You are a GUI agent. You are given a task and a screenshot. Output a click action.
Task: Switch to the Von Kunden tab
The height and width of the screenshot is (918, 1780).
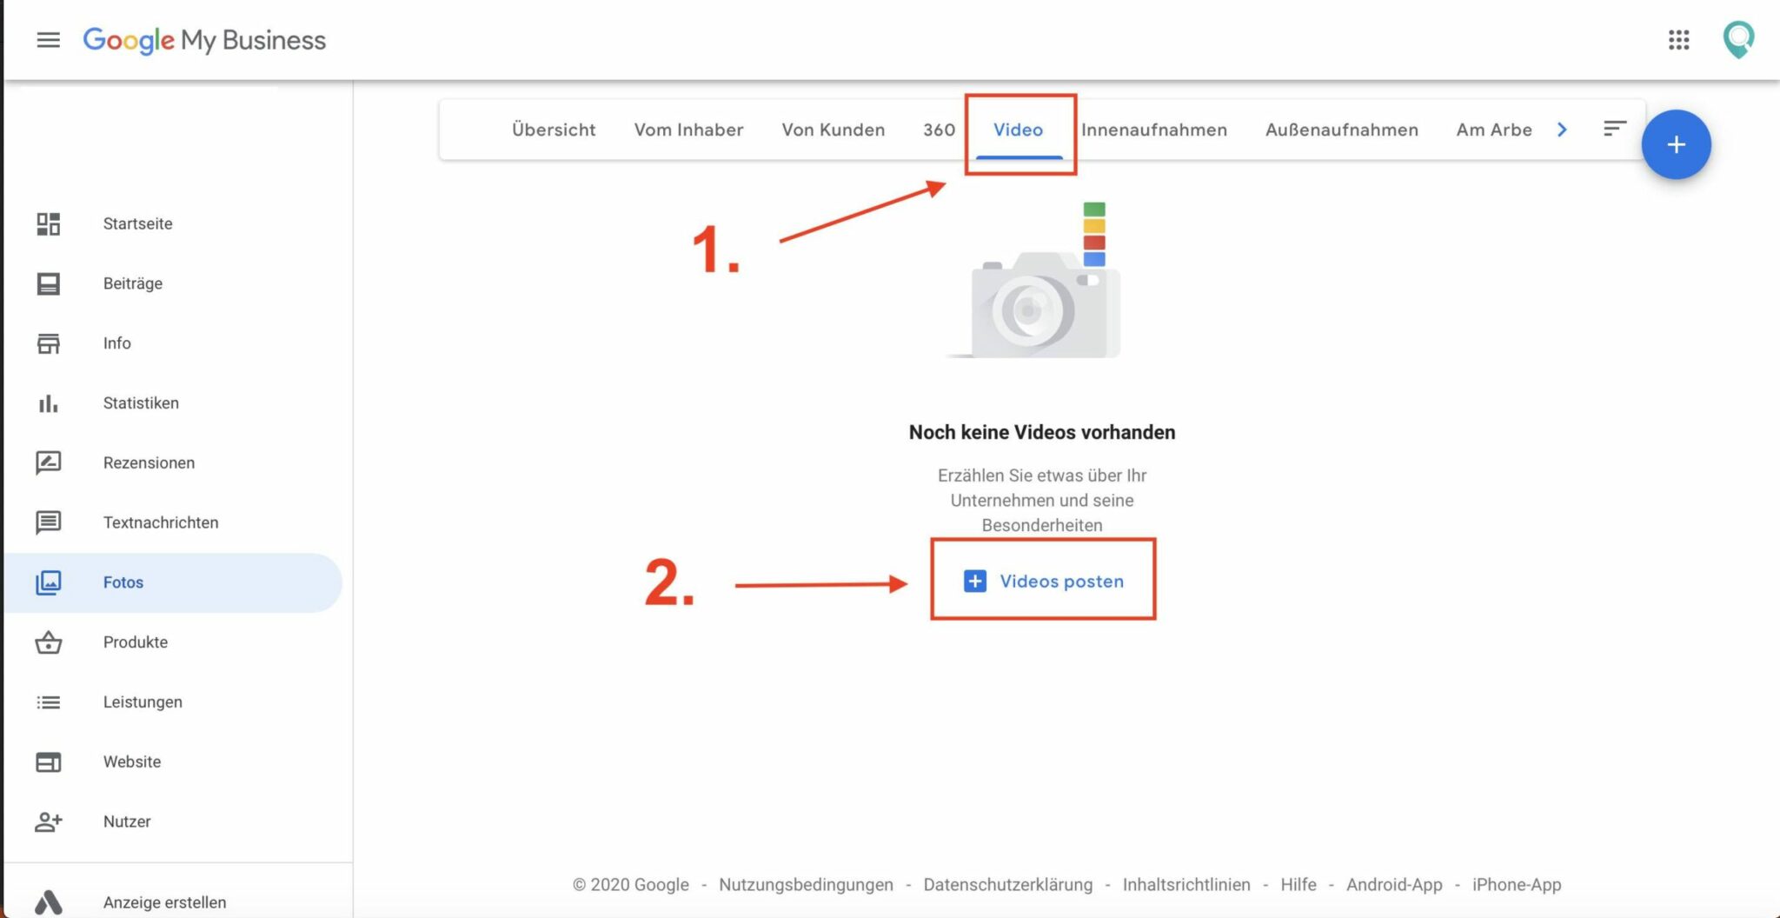[833, 130]
